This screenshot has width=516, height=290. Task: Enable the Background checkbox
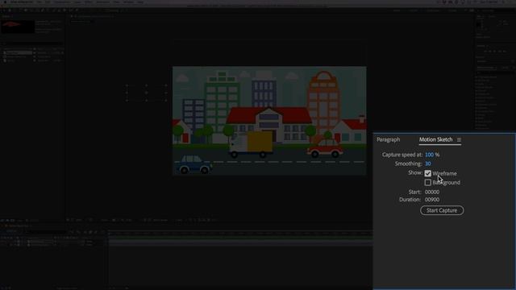point(428,182)
